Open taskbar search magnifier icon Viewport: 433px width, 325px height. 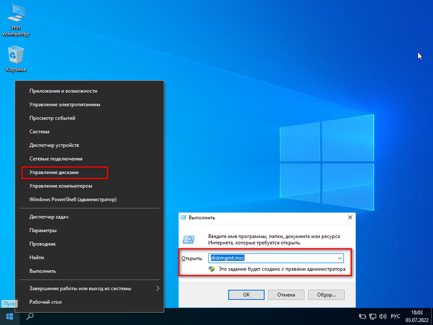click(x=30, y=316)
